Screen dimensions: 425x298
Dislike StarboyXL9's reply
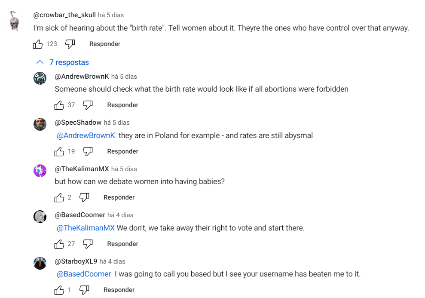coord(84,290)
